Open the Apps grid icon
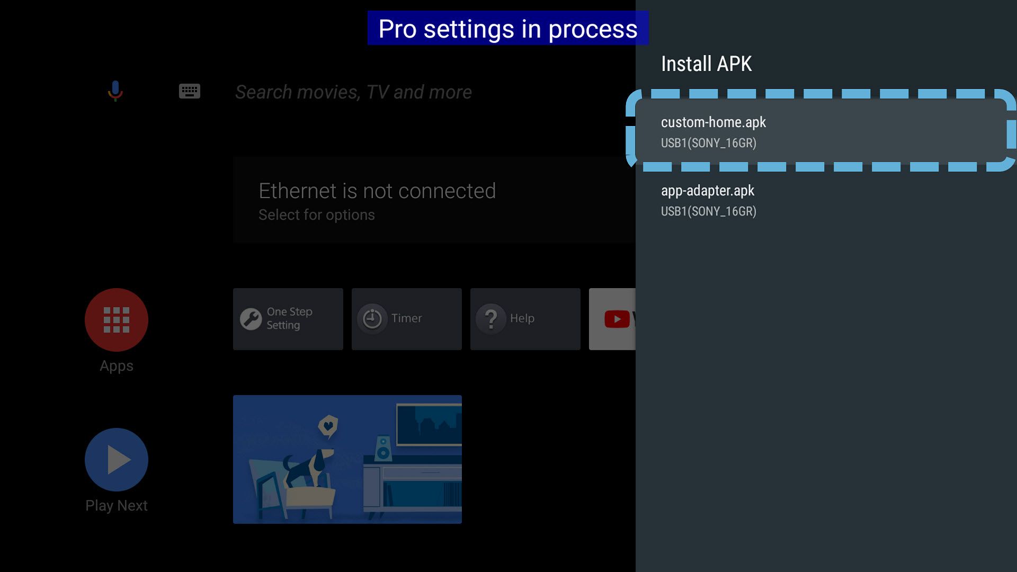 coord(116,319)
